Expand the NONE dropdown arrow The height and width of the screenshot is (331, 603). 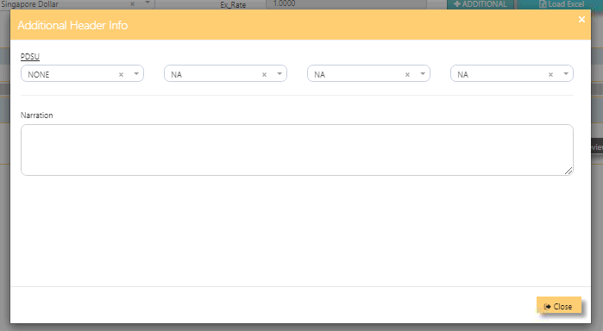(x=136, y=74)
